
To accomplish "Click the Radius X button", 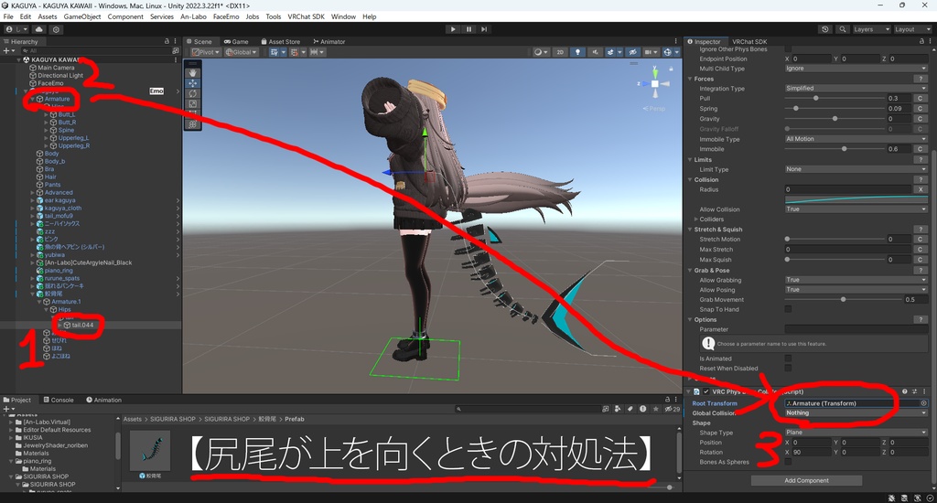I will 921,189.
